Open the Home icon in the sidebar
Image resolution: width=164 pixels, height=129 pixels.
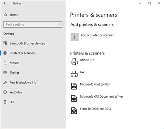(5, 15)
